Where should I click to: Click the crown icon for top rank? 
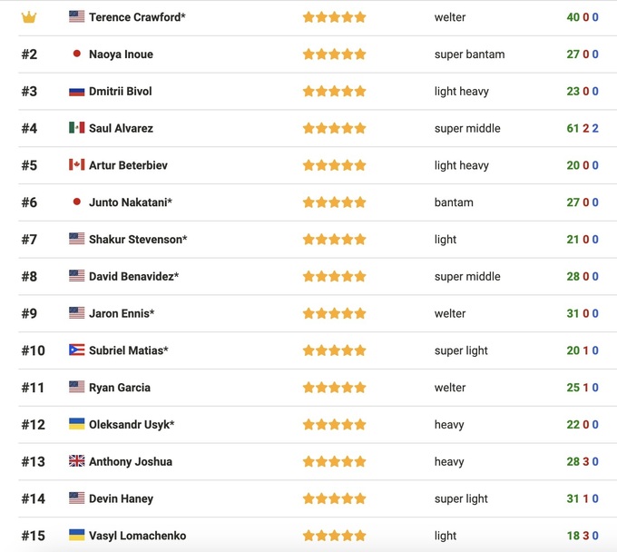(29, 17)
